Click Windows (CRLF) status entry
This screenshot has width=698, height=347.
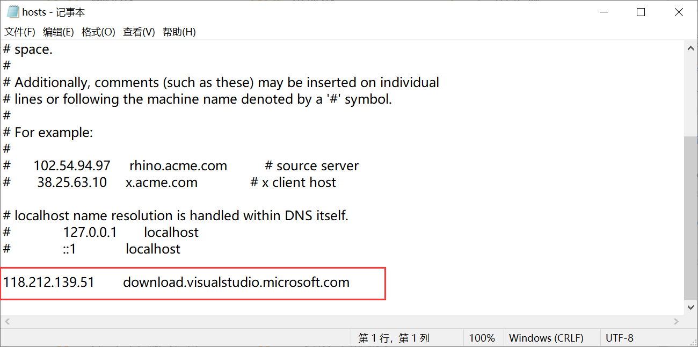pos(546,338)
